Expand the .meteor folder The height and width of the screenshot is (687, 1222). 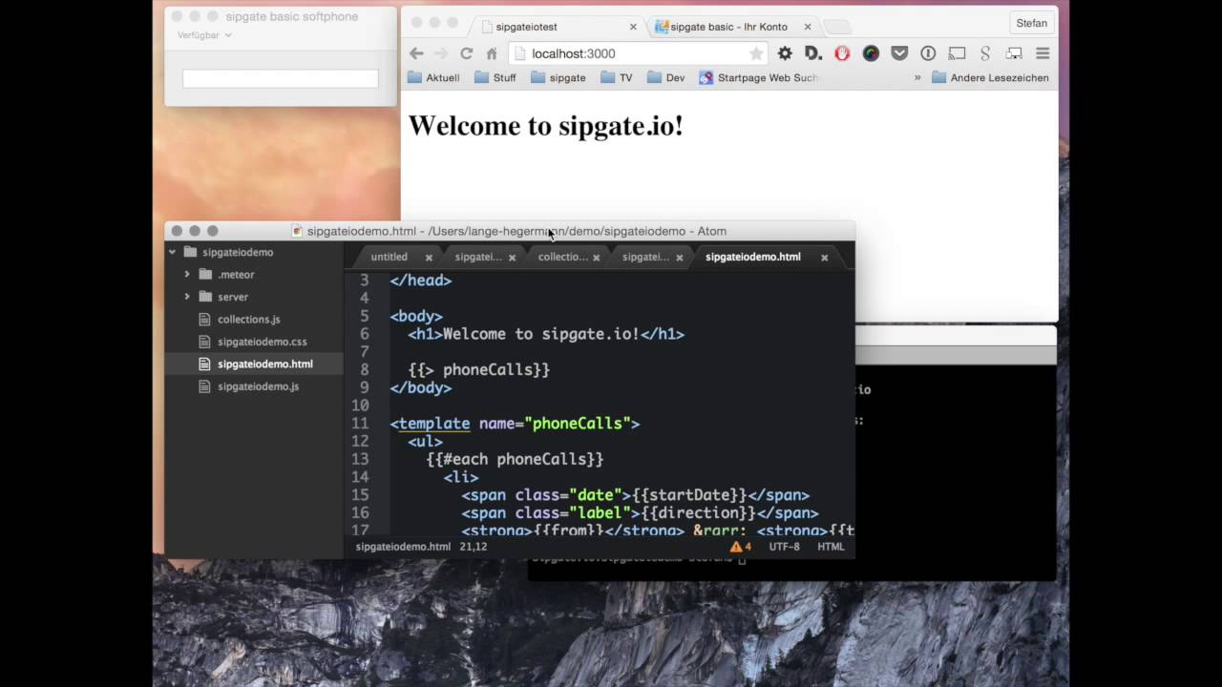[x=187, y=275]
